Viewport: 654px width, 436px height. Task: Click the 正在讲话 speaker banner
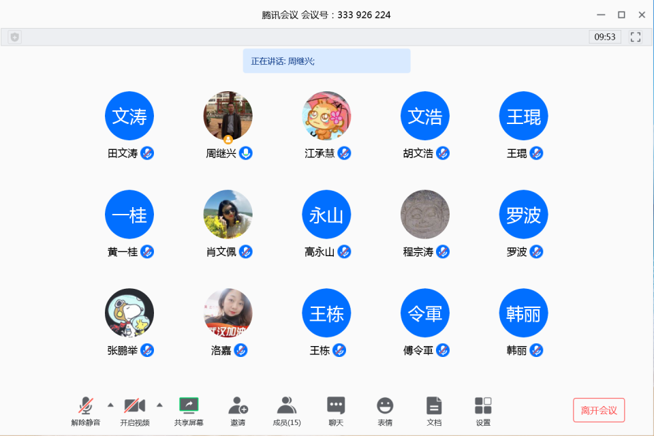point(326,61)
